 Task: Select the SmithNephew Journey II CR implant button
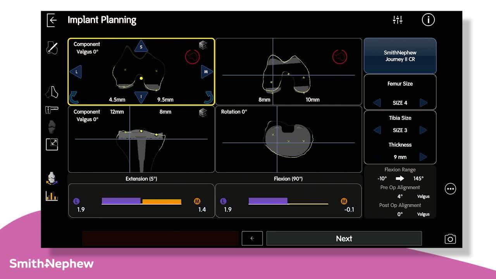click(400, 56)
